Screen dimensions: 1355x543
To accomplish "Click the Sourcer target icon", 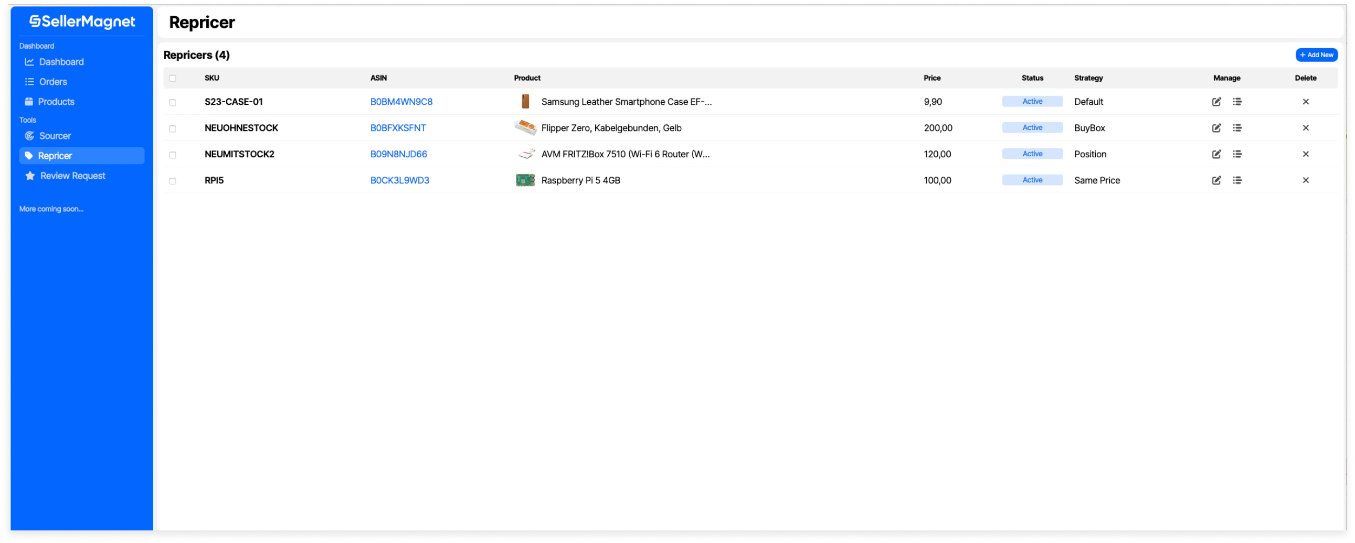I will click(29, 136).
